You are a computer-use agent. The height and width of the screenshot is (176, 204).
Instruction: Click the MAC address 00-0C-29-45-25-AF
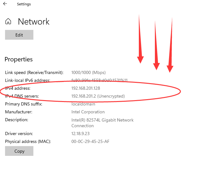90,141
